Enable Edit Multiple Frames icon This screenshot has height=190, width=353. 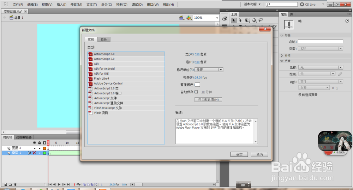click(x=92, y=185)
